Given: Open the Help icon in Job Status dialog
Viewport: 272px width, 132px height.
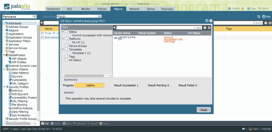Looking at the screenshot, I should [x=207, y=21].
